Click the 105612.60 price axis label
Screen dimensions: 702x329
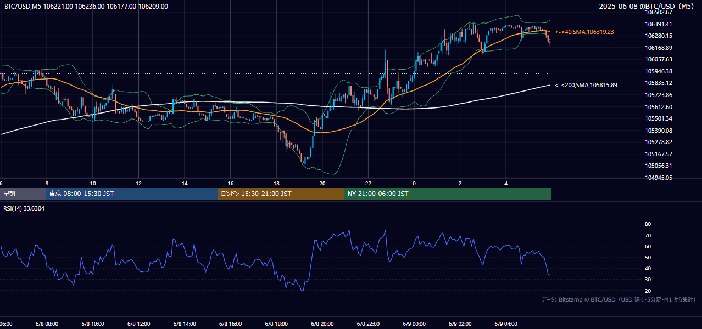(659, 107)
